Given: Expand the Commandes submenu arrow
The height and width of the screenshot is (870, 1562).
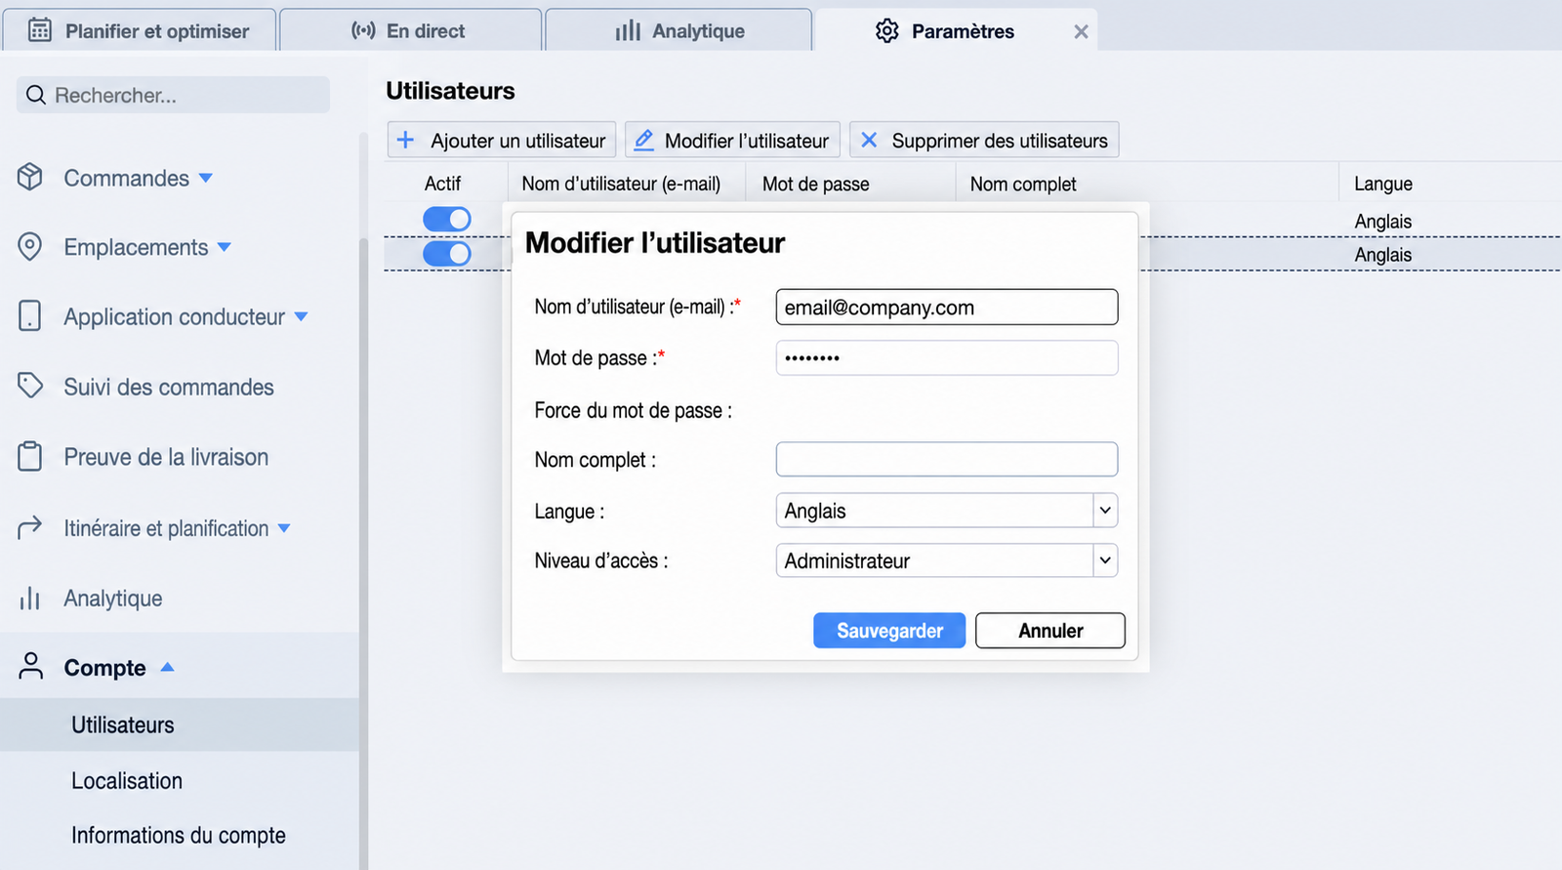Looking at the screenshot, I should coord(206,178).
